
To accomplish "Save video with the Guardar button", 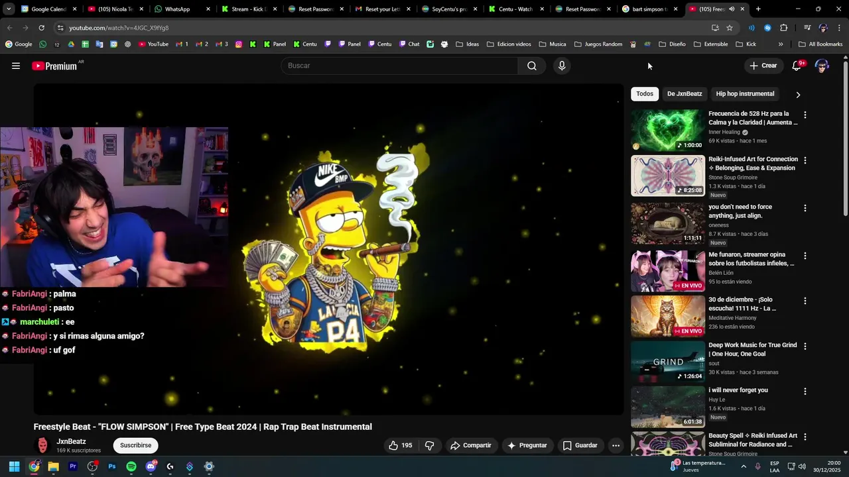I will pos(580,445).
